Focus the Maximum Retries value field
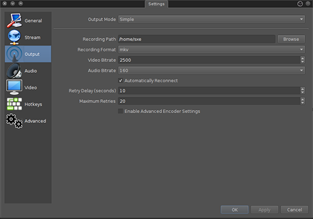 (209, 101)
